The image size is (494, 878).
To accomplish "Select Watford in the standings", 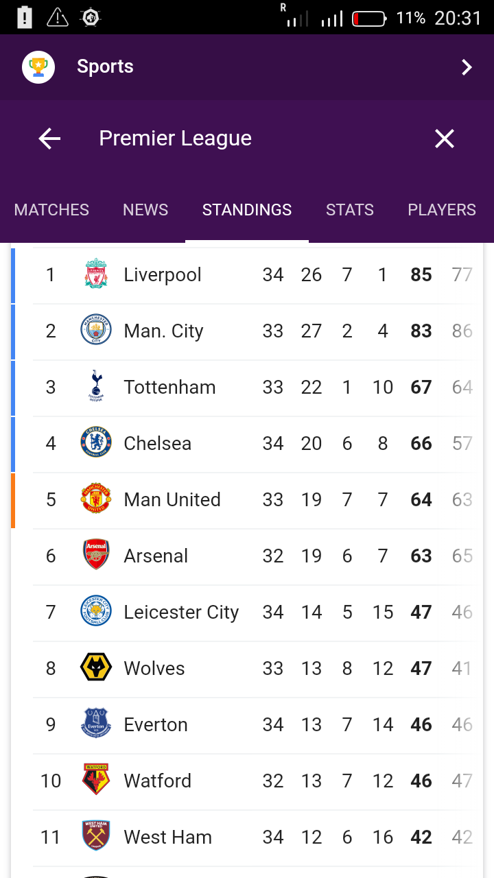I will coord(158,781).
